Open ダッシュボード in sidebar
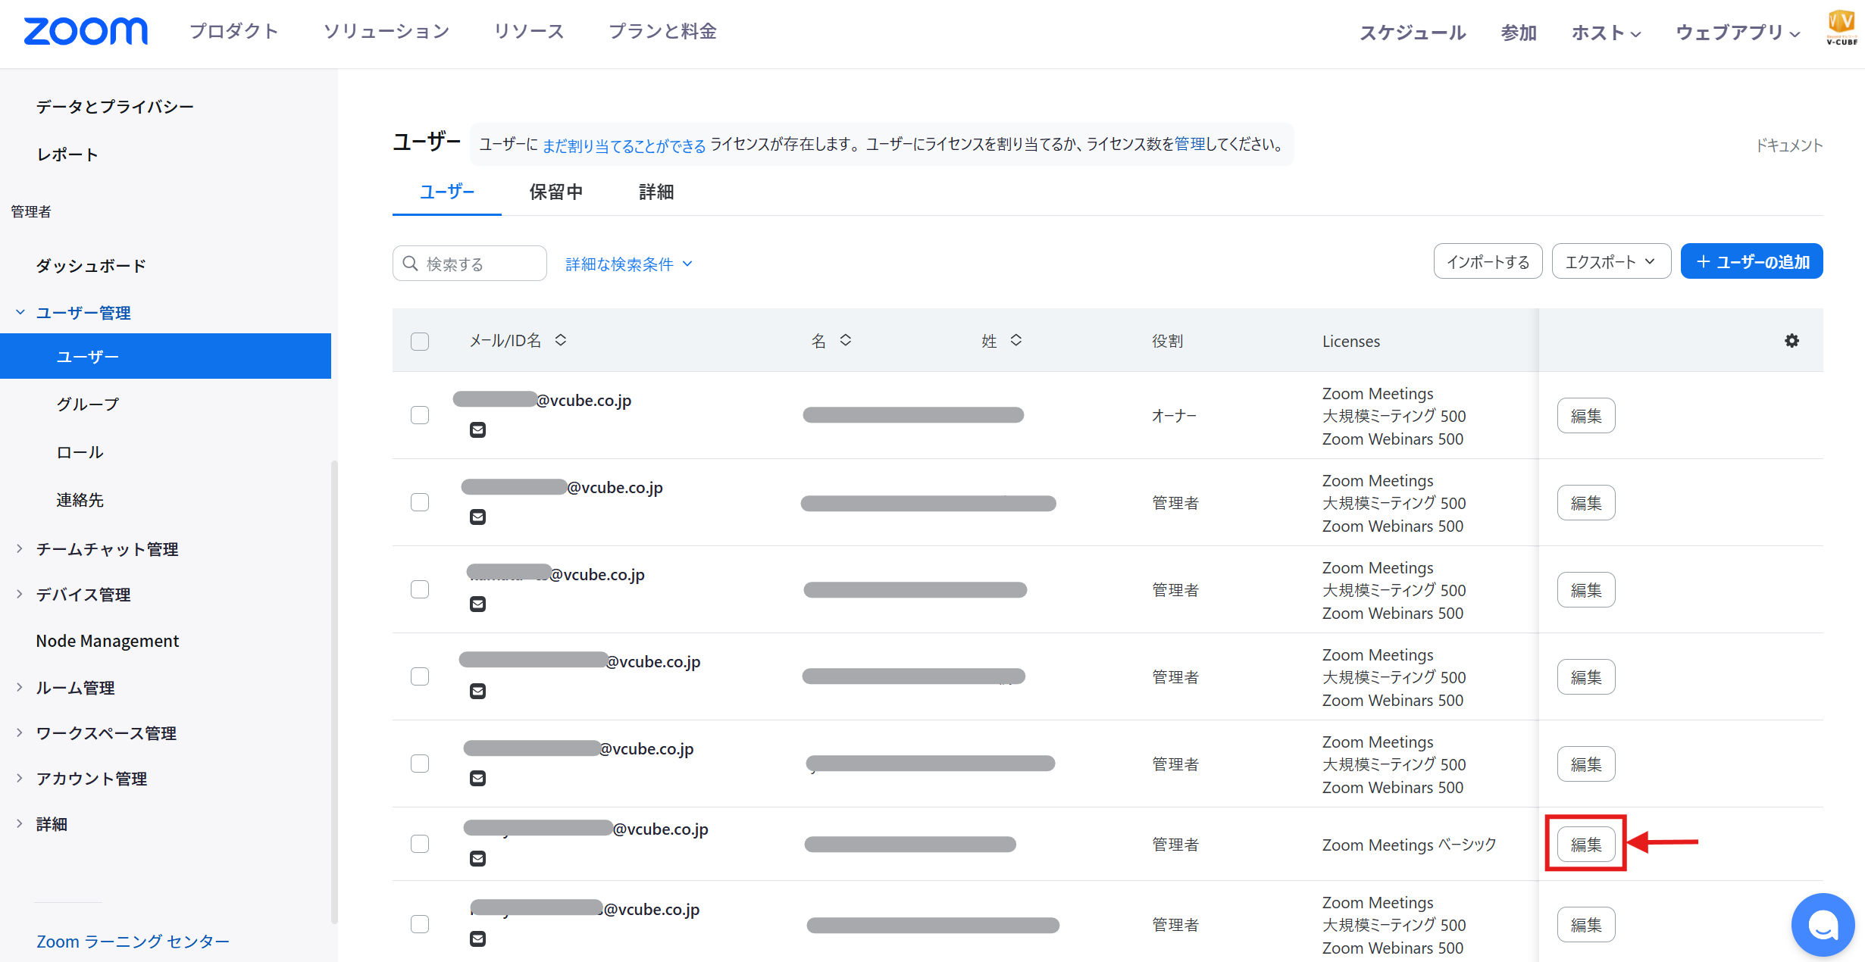Viewport: 1865px width, 962px height. 91,266
